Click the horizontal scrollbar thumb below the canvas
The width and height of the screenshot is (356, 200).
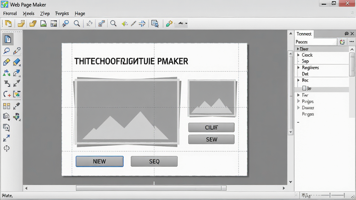[x=151, y=188]
